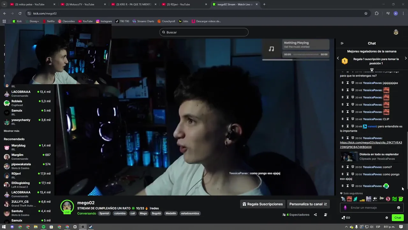Click the purple microphone icon in chat input
408x230 pixels.
coord(345,208)
